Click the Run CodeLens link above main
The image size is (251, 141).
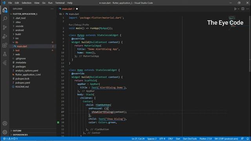(x=71, y=25)
